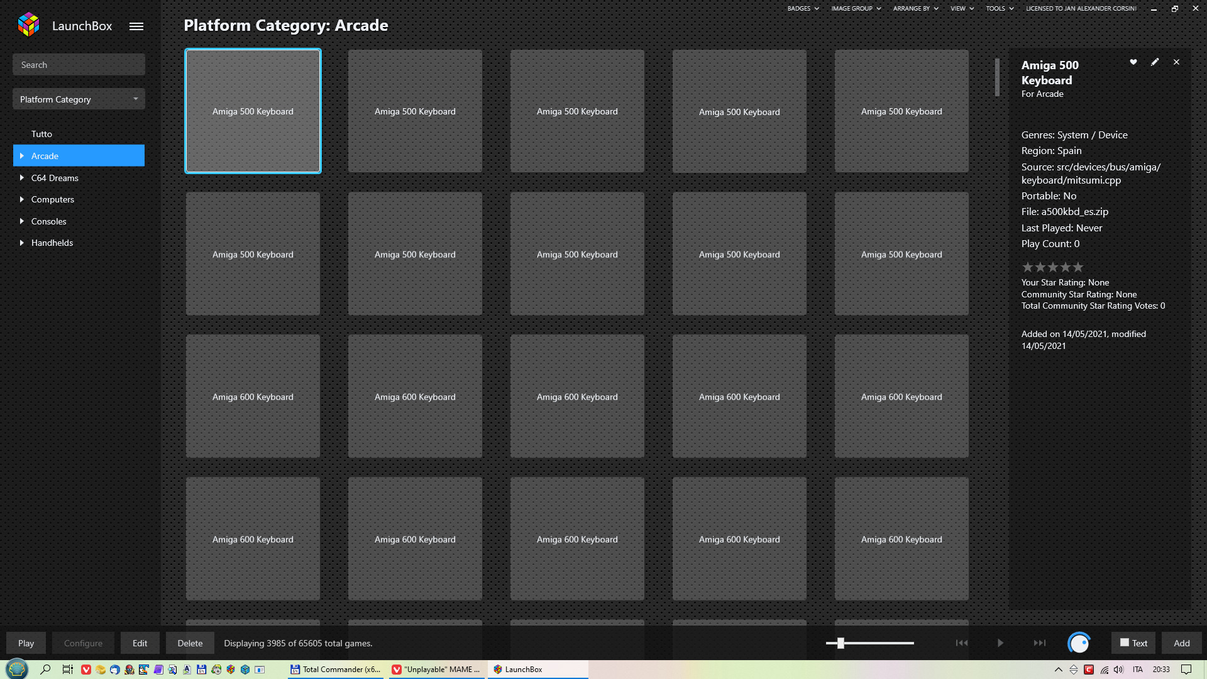This screenshot has height=679, width=1207.
Task: Click the games grid vertical scrollbar
Action: point(997,77)
